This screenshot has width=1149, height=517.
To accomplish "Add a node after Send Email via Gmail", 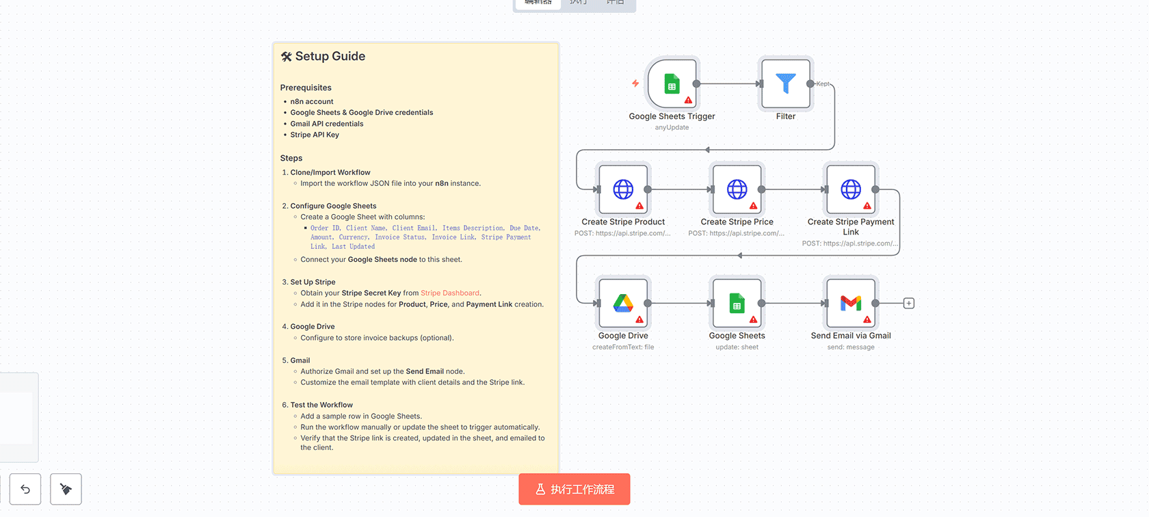I will 908,303.
